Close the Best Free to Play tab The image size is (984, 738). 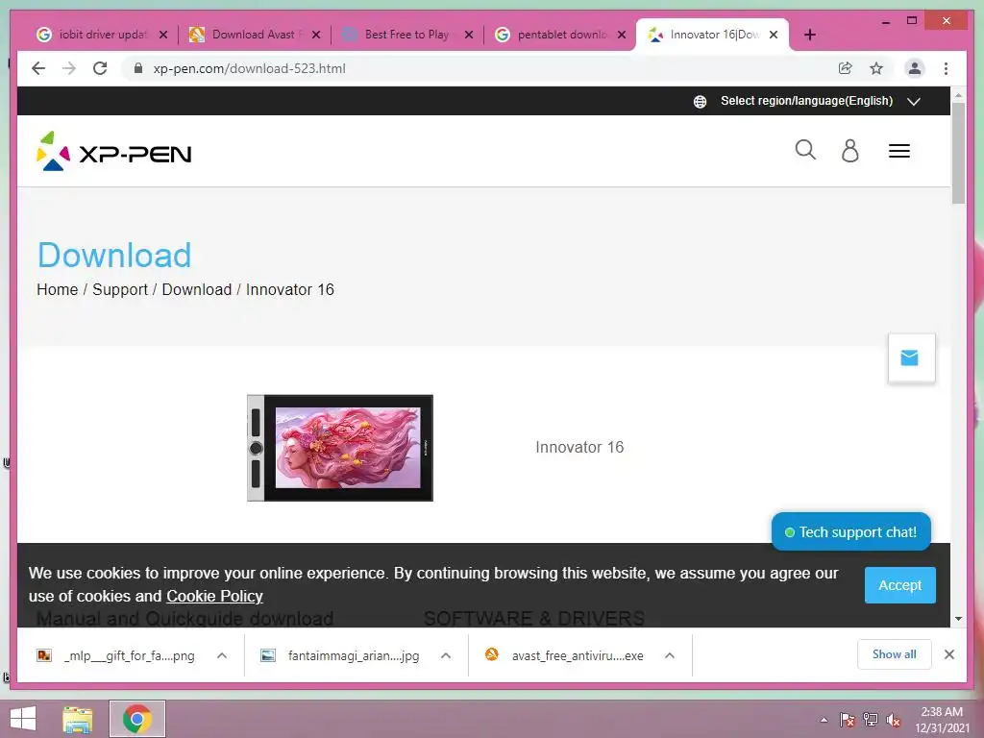click(469, 35)
